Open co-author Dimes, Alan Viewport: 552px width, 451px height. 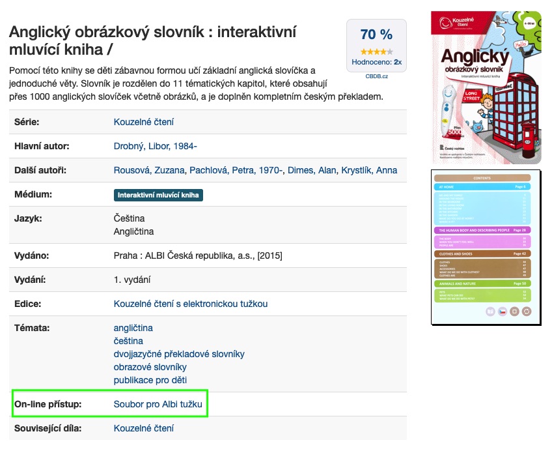312,170
